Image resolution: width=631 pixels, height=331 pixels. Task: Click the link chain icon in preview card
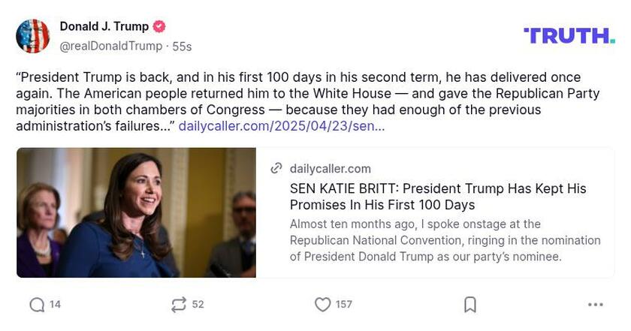tap(276, 168)
